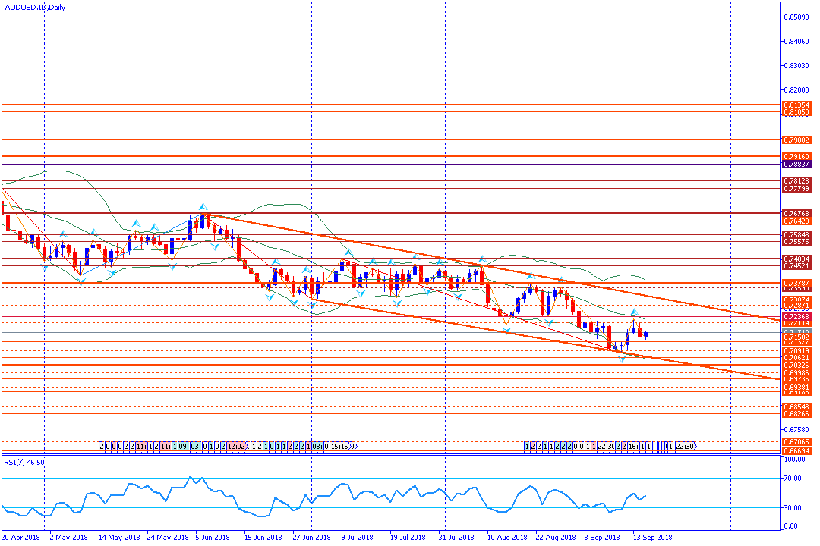820x546 pixels.
Task: Click the 27 Jun 2018 date label
Action: (312, 537)
